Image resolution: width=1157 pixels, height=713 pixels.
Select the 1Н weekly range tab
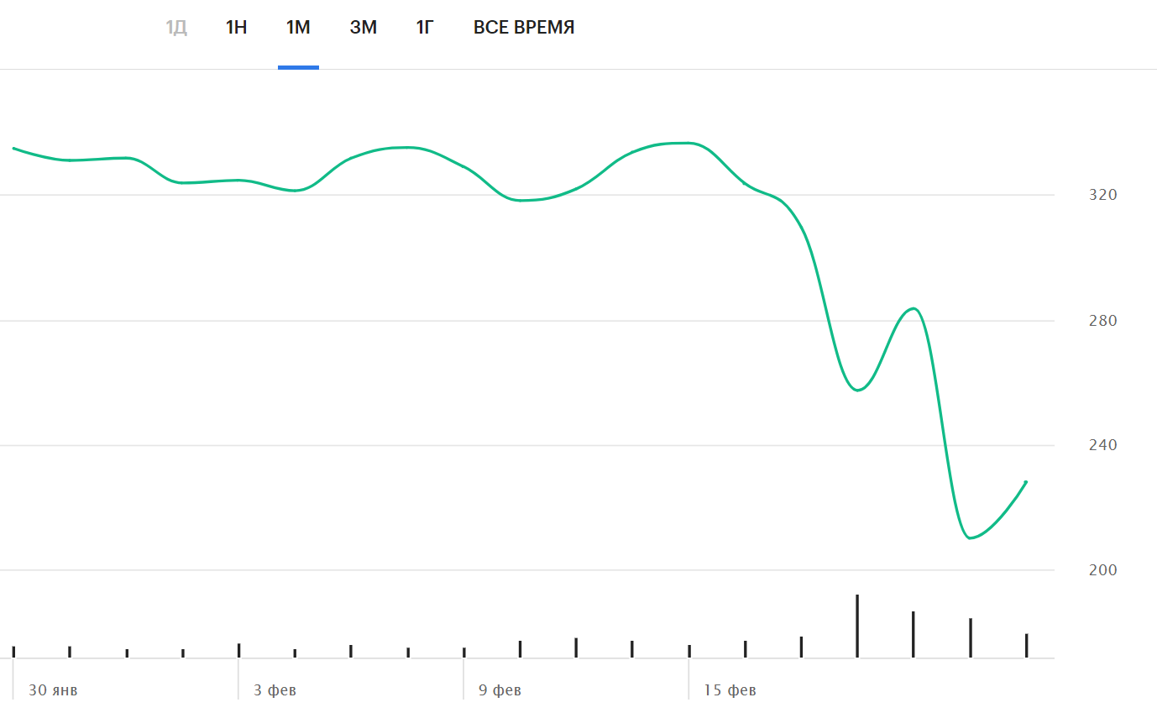[236, 28]
